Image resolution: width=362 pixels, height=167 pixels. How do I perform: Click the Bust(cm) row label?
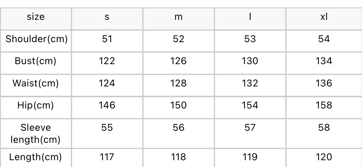pyautogui.click(x=35, y=61)
